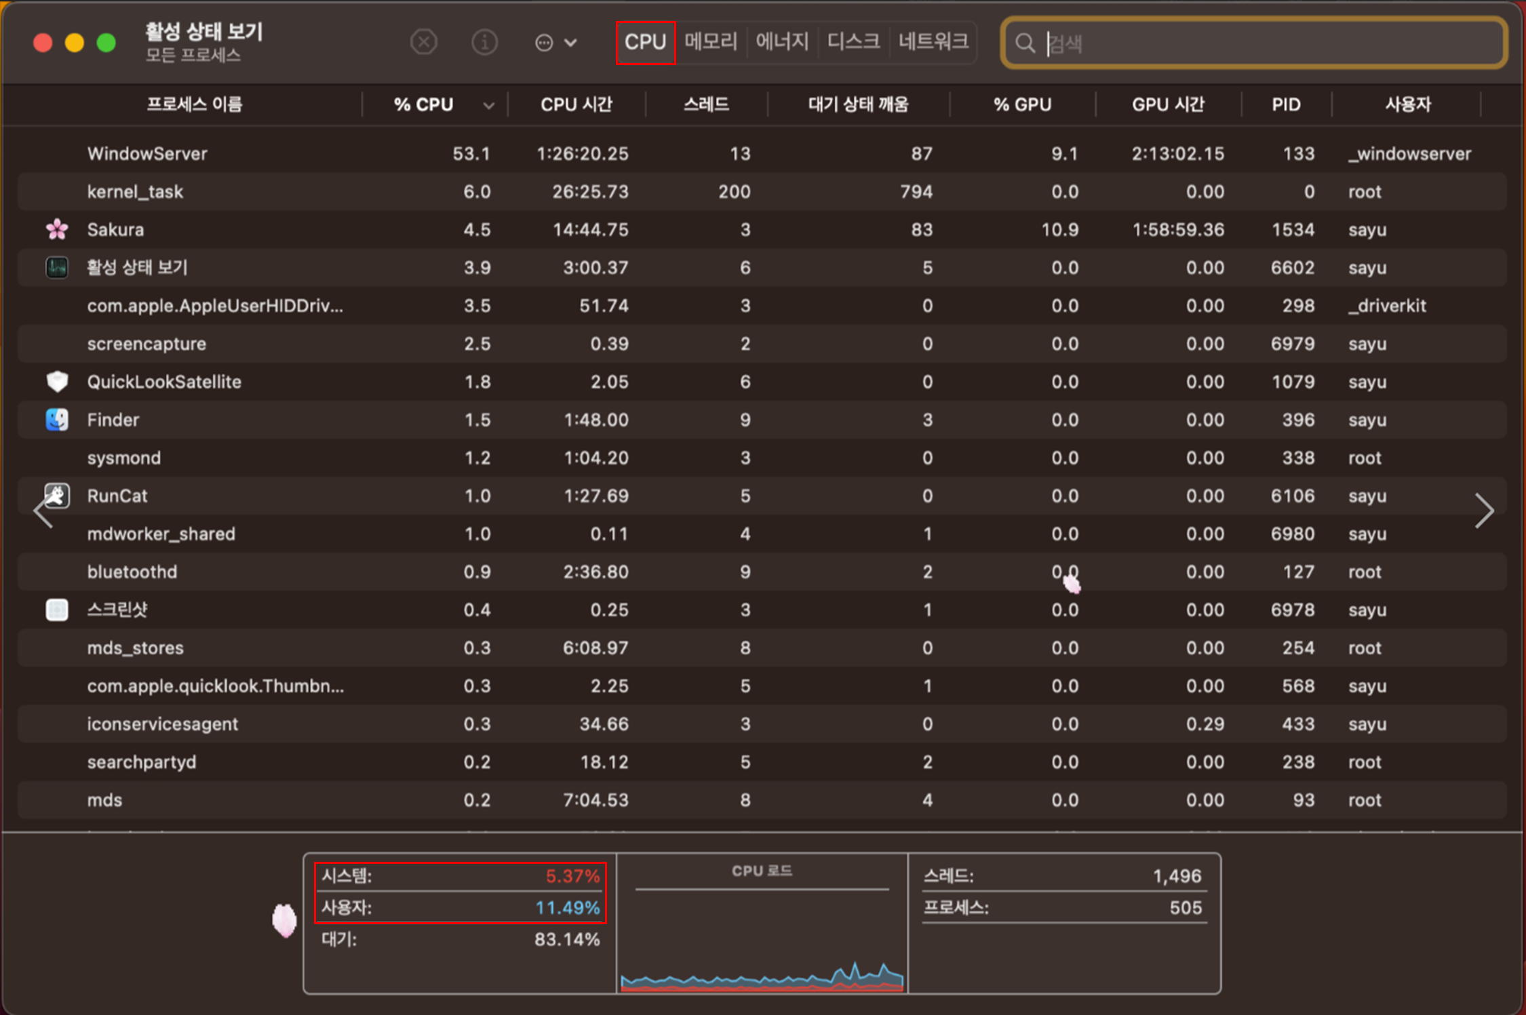Click the stop process (X) toolbar icon
This screenshot has width=1526, height=1015.
point(424,43)
